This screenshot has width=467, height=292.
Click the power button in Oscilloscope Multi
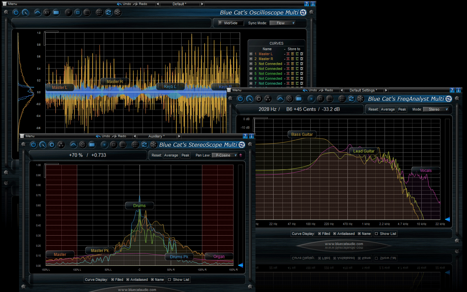[x=16, y=12]
